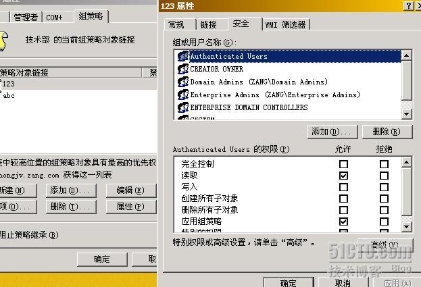The width and height of the screenshot is (421, 287).
Task: Click the 删除(R) button under group list
Action: [x=387, y=132]
